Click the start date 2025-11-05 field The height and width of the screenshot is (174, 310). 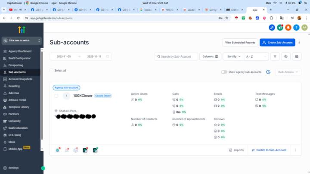(64, 56)
